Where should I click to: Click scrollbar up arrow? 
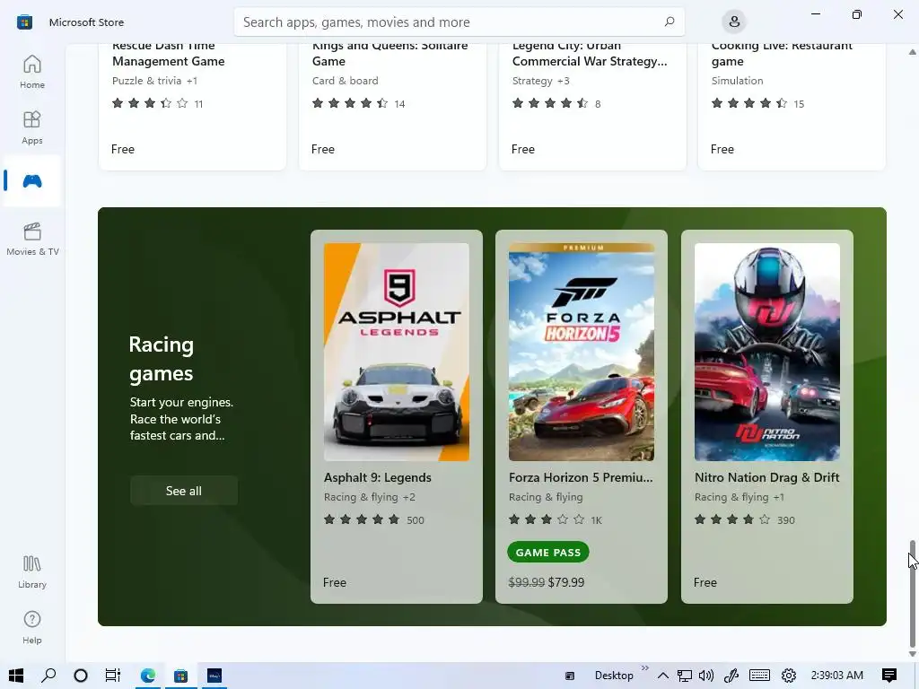[912, 52]
